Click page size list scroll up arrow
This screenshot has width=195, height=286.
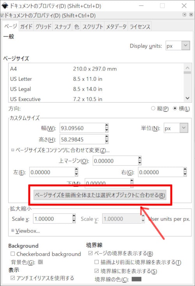click(187, 68)
